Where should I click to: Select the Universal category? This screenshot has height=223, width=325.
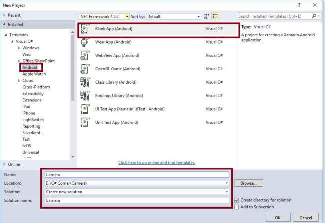(x=31, y=152)
